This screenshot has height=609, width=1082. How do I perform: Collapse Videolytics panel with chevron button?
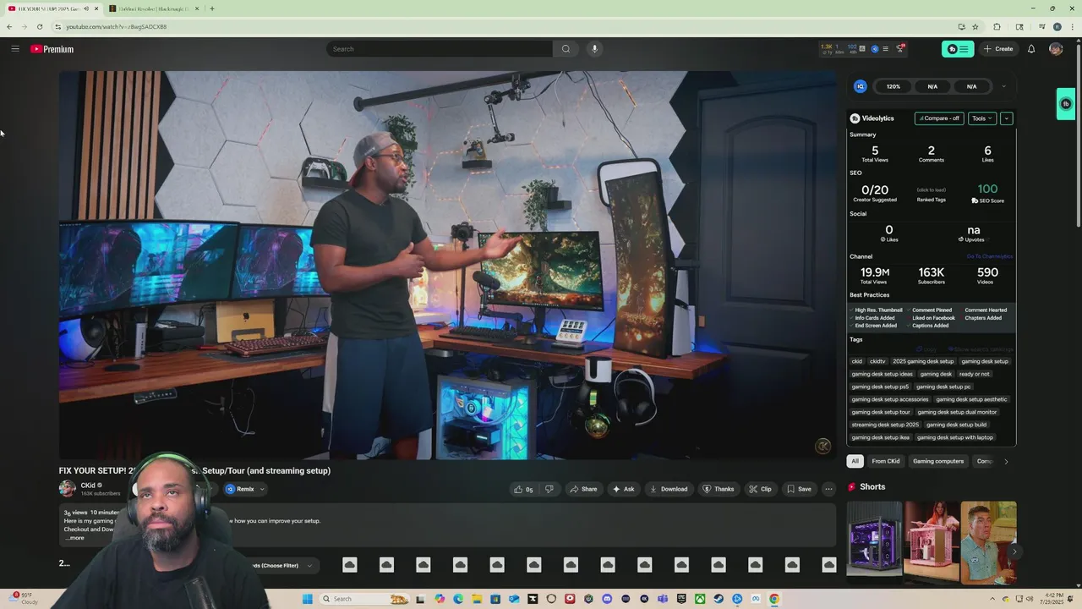click(1007, 118)
